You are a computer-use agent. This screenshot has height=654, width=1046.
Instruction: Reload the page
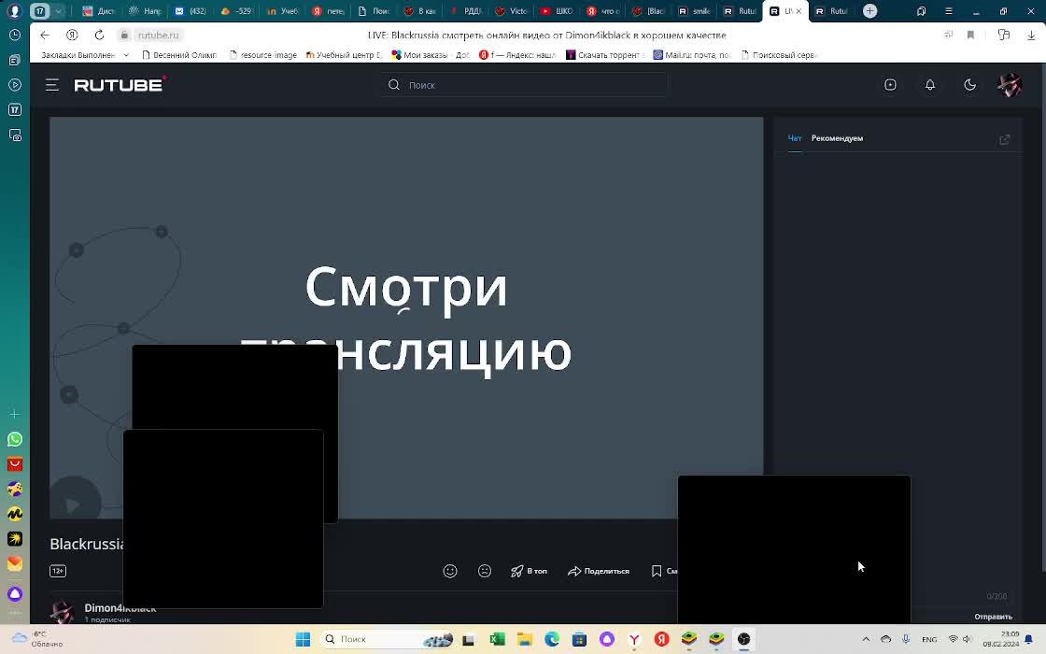coord(99,36)
